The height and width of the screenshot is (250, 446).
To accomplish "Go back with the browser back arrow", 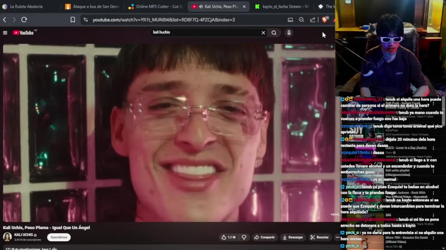I will tap(5, 20).
